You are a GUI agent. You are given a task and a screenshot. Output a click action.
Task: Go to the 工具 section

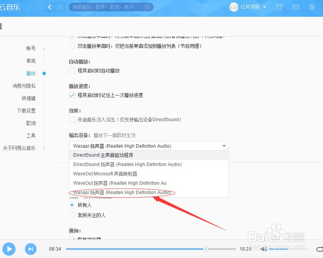31,136
